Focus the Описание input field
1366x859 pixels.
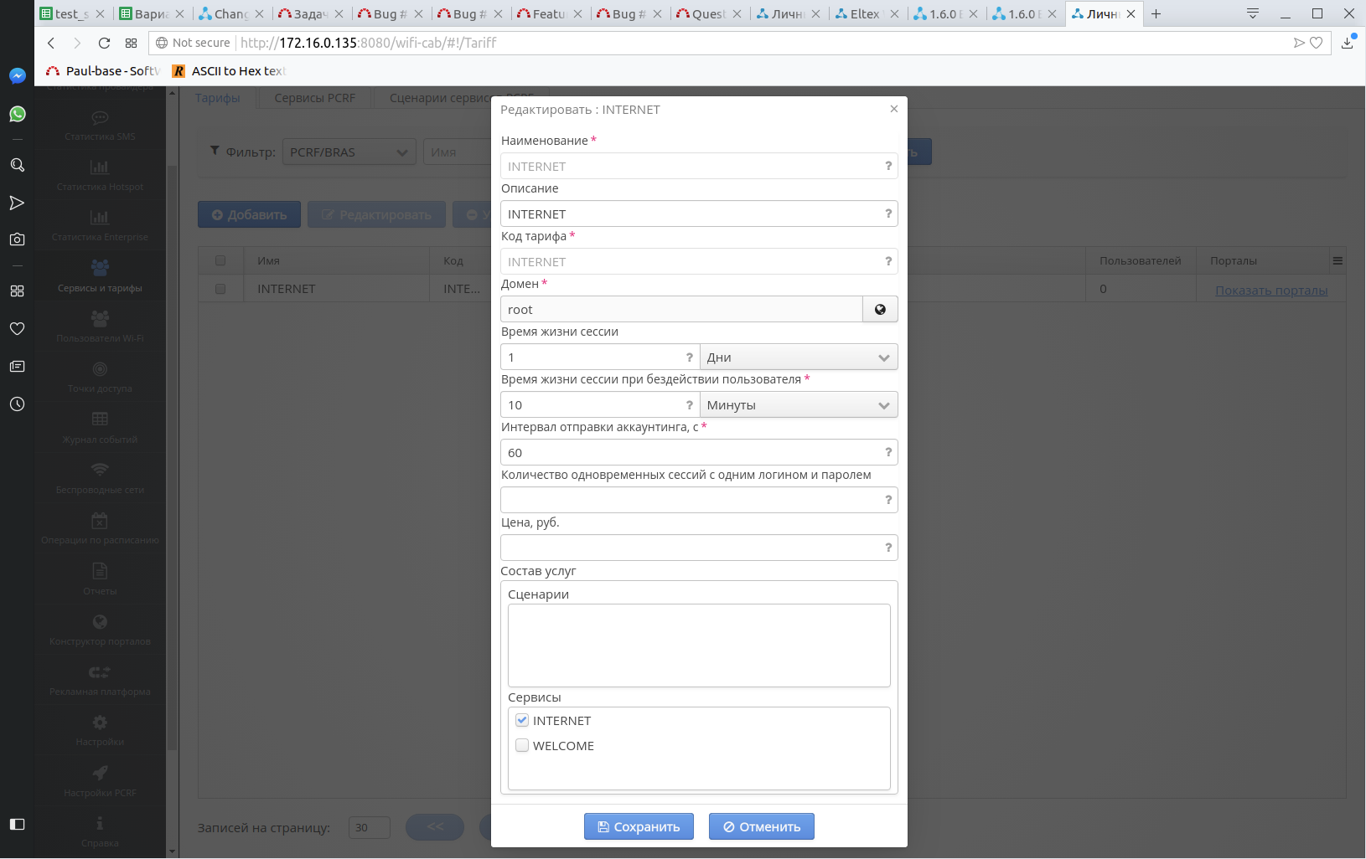click(x=699, y=213)
